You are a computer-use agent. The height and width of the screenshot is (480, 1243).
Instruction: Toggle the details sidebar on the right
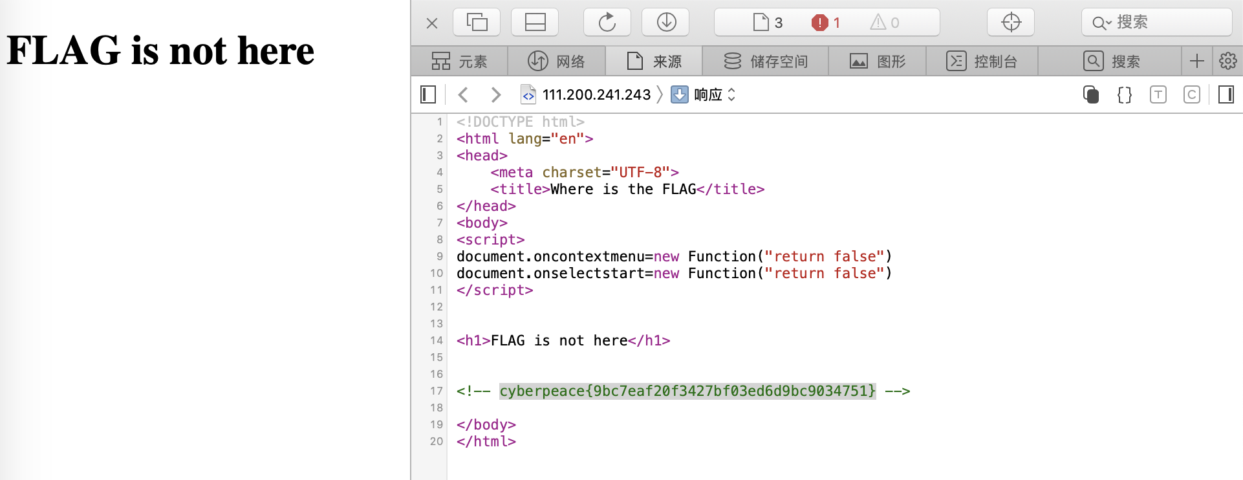[x=1226, y=95]
